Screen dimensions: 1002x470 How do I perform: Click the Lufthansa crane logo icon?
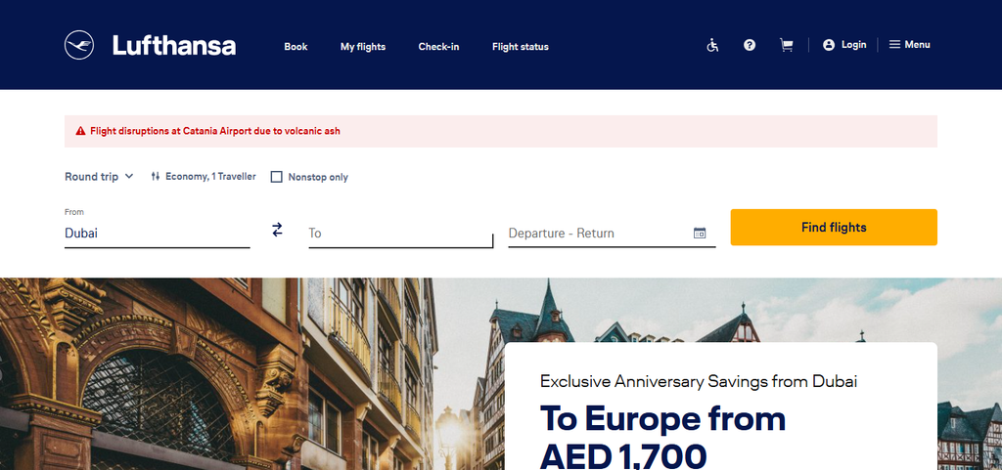79,45
